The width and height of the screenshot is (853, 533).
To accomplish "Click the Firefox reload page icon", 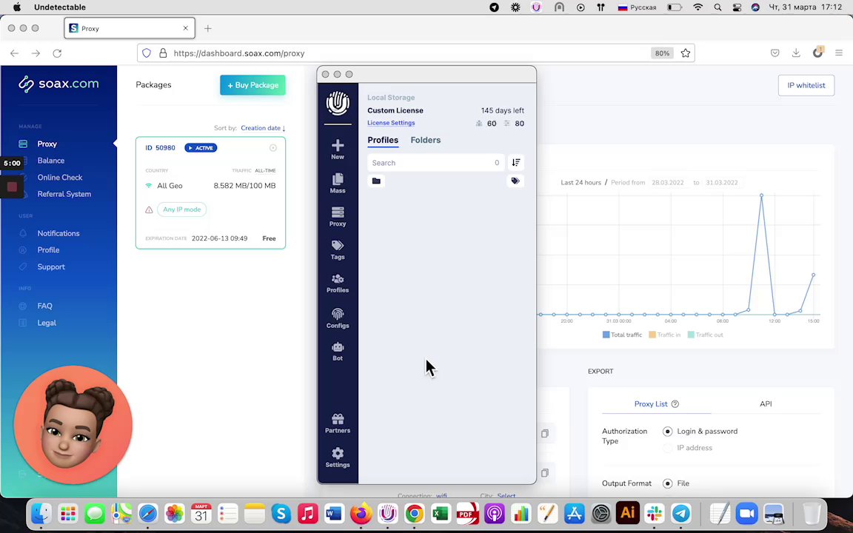I will (x=57, y=53).
